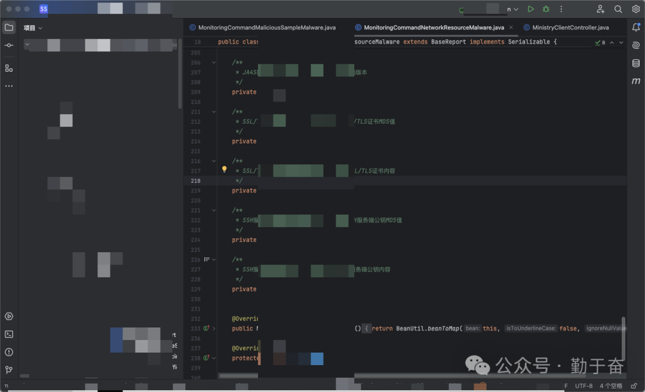Open more run actions menu in toolbar
645x392 pixels.
(x=561, y=9)
